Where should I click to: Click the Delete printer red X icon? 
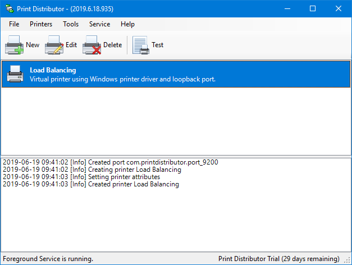click(x=92, y=45)
